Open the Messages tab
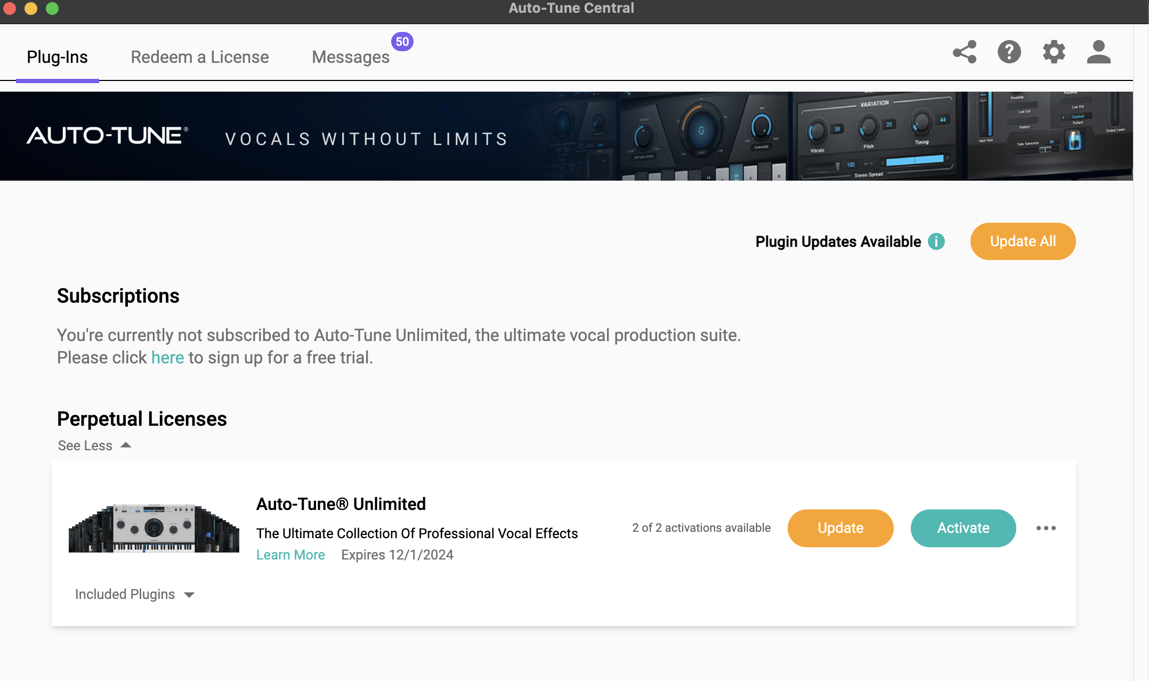Viewport: 1149px width, 681px height. tap(351, 57)
